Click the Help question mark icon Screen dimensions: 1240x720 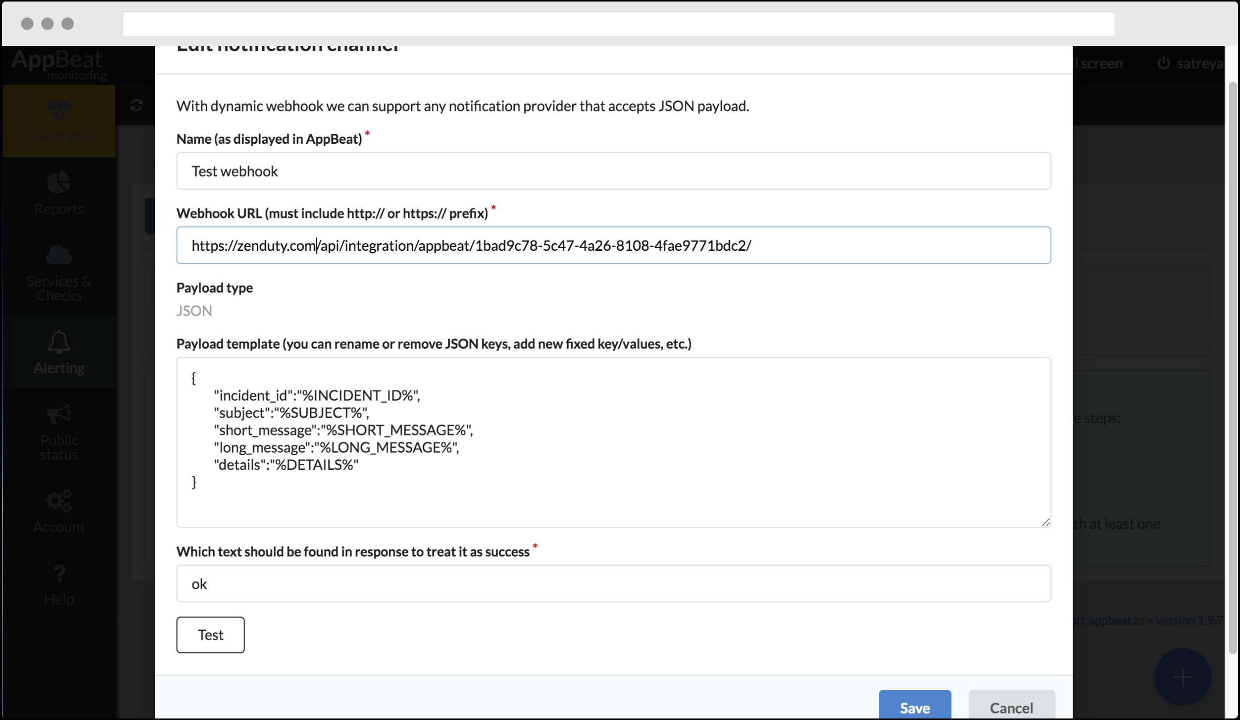(x=59, y=574)
